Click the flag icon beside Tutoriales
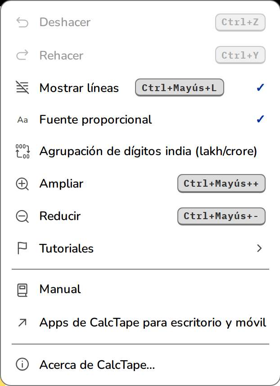The height and width of the screenshot is (386, 280). coord(23,248)
